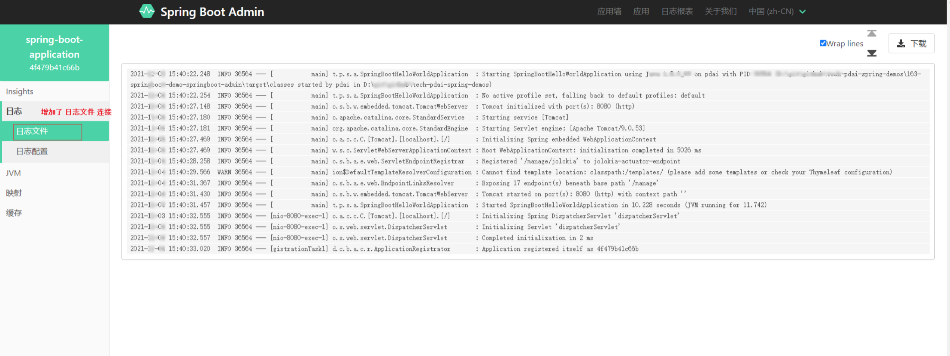Expand the JVM sidebar section
The width and height of the screenshot is (950, 356).
tap(54, 173)
